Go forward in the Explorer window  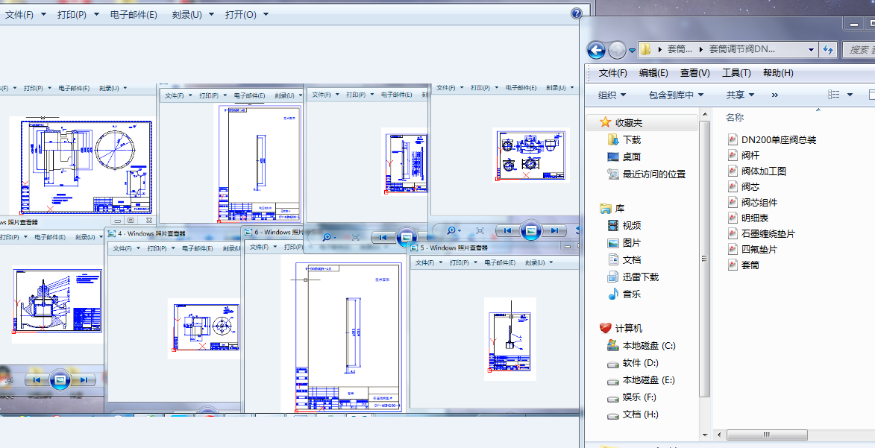pos(617,50)
